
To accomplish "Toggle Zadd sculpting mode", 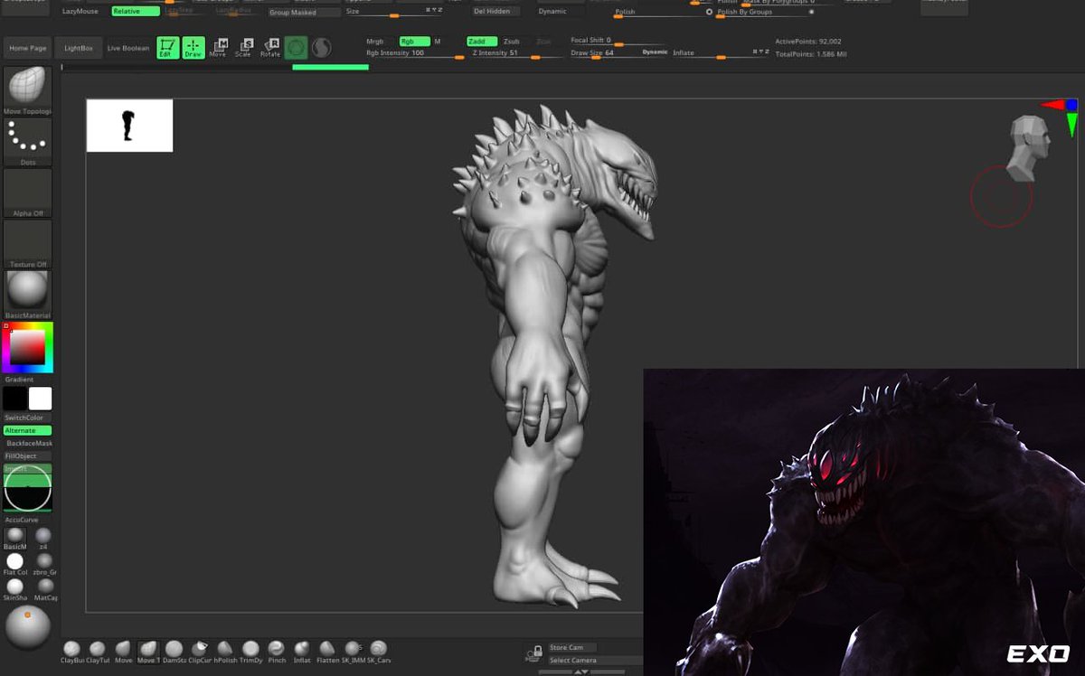I will click(x=480, y=41).
